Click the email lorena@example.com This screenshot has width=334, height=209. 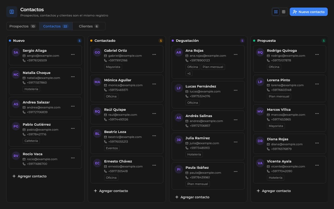287,85
